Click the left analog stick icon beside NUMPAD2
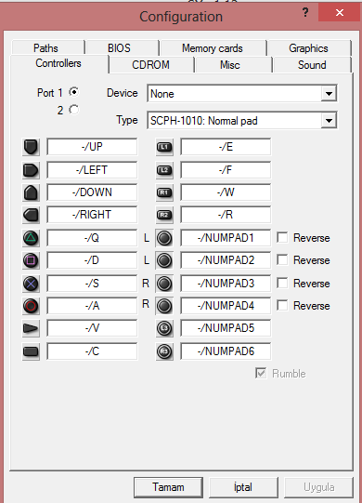The height and width of the screenshot is (503, 362). click(x=164, y=260)
